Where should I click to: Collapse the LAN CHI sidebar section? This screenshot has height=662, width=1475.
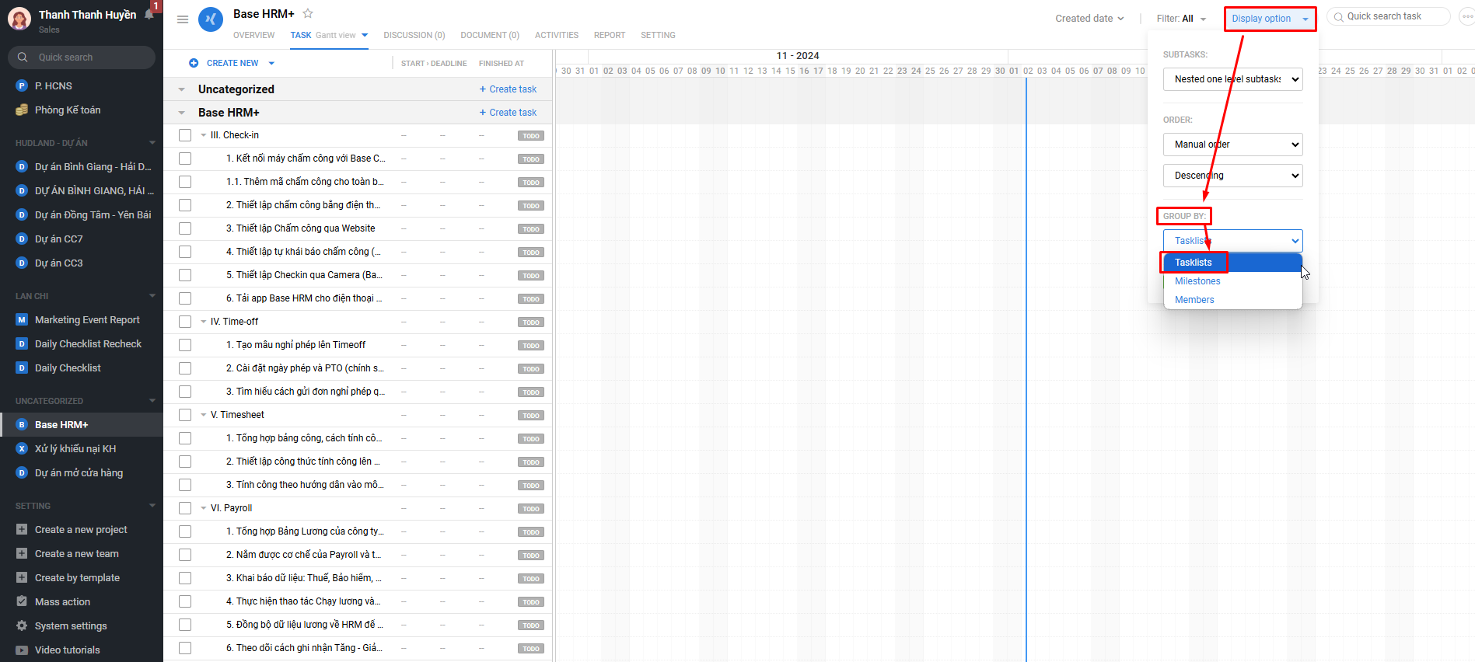(x=152, y=296)
